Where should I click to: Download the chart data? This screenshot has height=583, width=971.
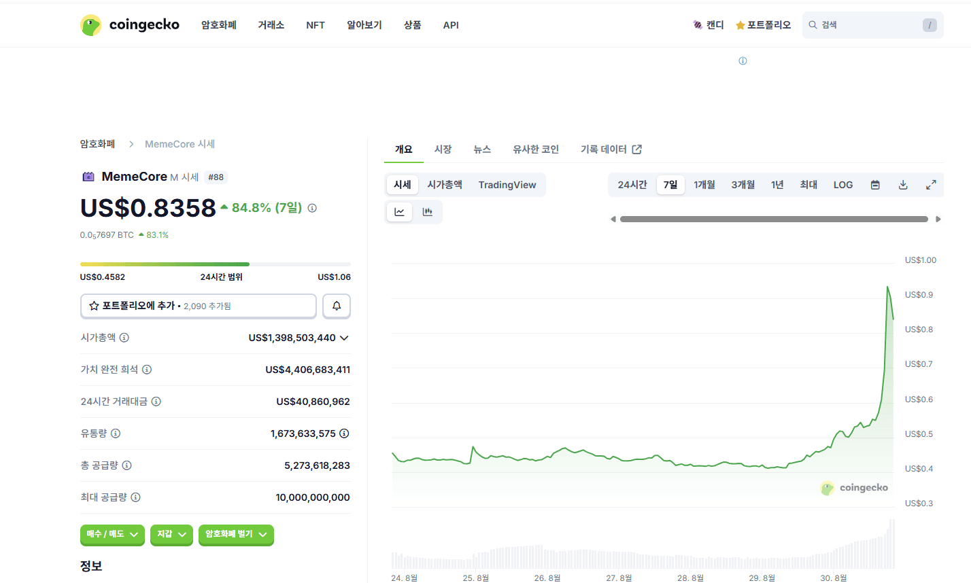point(903,185)
